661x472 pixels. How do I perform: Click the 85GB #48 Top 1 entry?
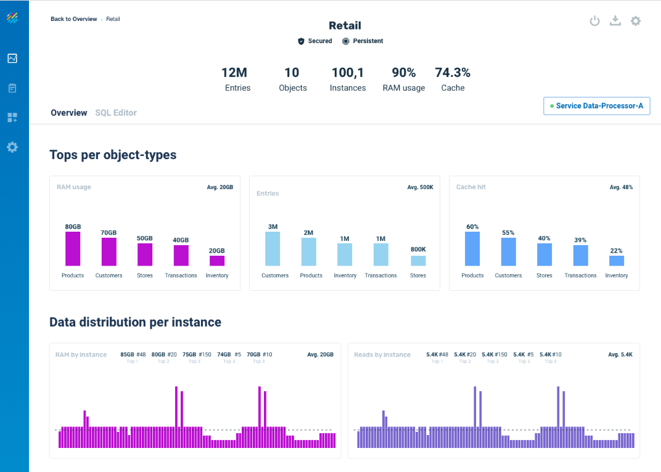133,357
